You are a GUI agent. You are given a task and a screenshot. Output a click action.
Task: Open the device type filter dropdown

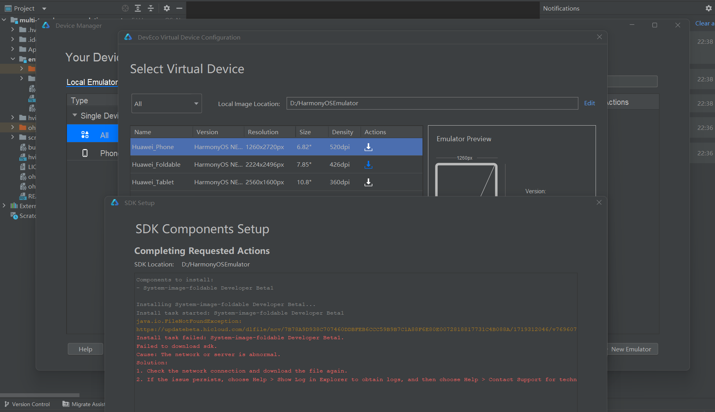pyautogui.click(x=166, y=103)
